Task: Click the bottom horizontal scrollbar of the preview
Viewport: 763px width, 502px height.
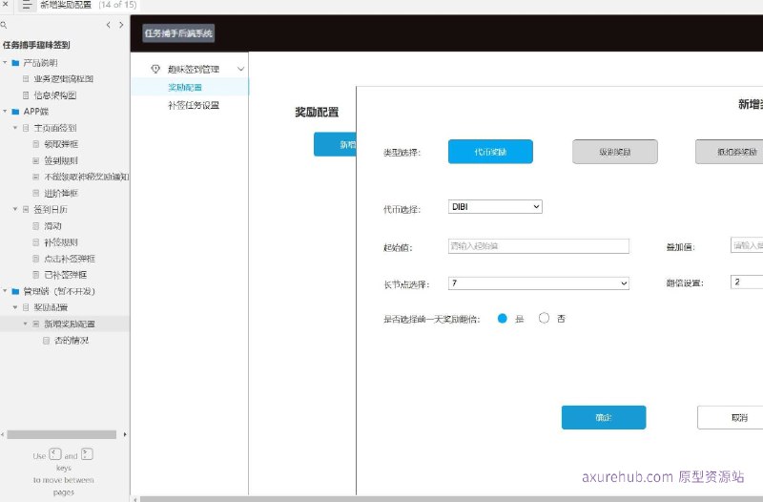Action: tap(451, 499)
